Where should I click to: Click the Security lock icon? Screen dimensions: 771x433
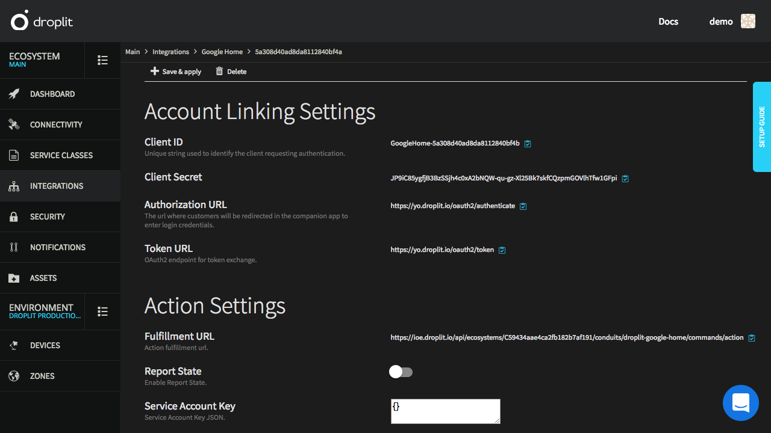tap(14, 216)
